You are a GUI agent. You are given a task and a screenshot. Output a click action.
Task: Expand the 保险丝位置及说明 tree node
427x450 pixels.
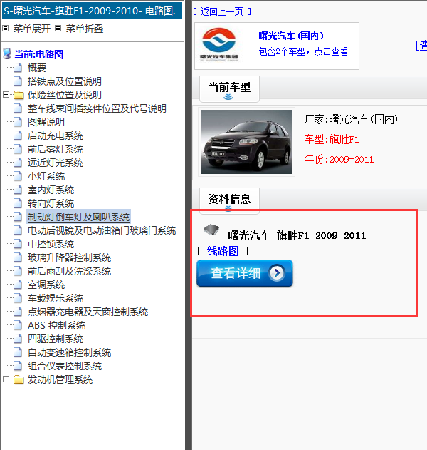point(6,94)
